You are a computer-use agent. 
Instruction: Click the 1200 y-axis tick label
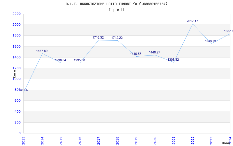[17, 68]
